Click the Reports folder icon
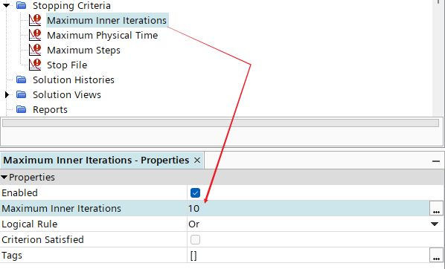 coord(22,109)
